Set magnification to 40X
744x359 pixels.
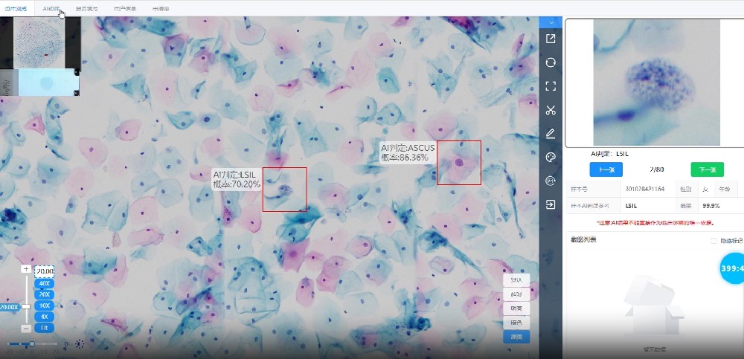coord(44,284)
